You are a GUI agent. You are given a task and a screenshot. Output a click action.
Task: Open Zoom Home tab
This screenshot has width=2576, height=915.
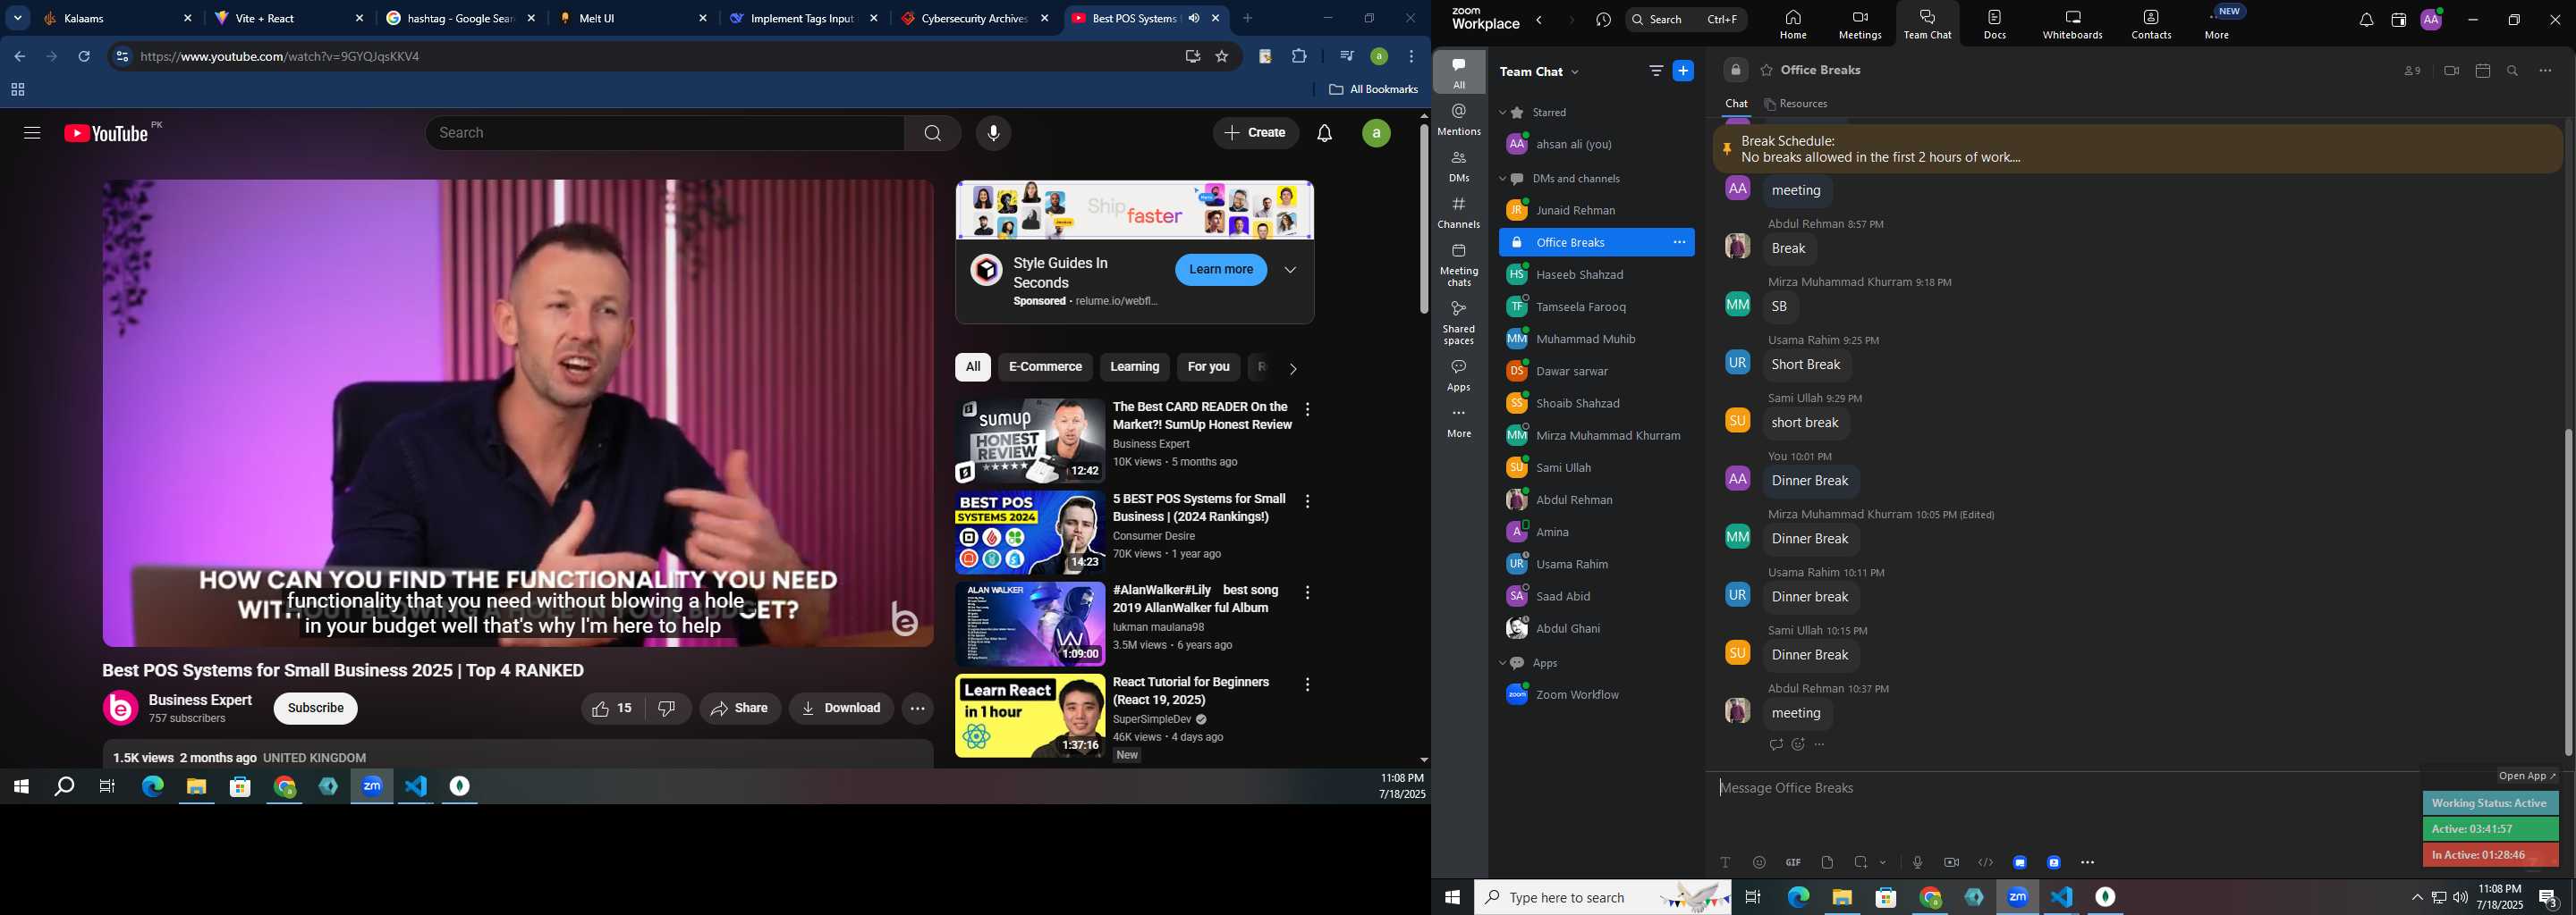pyautogui.click(x=1793, y=24)
